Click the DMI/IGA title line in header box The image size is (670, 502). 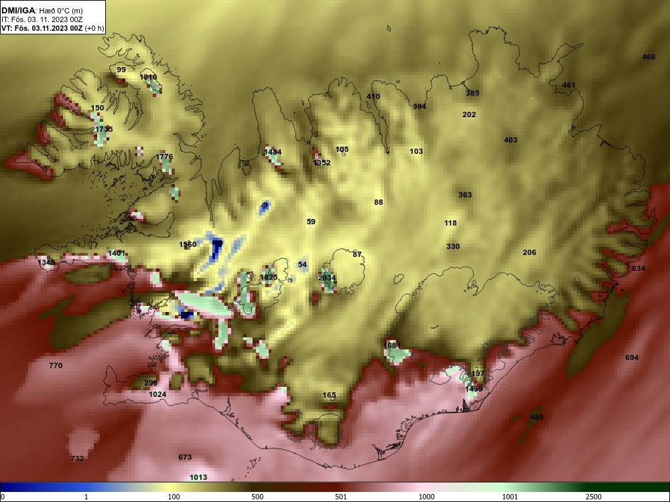(42, 11)
